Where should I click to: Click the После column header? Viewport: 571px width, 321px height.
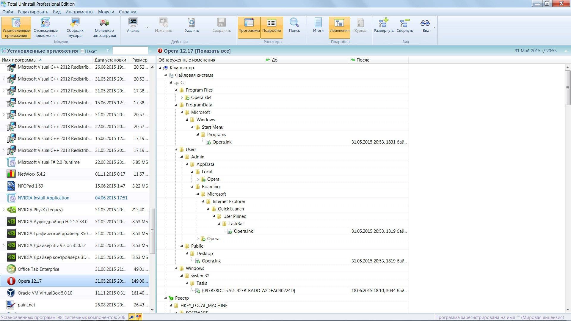pos(378,60)
